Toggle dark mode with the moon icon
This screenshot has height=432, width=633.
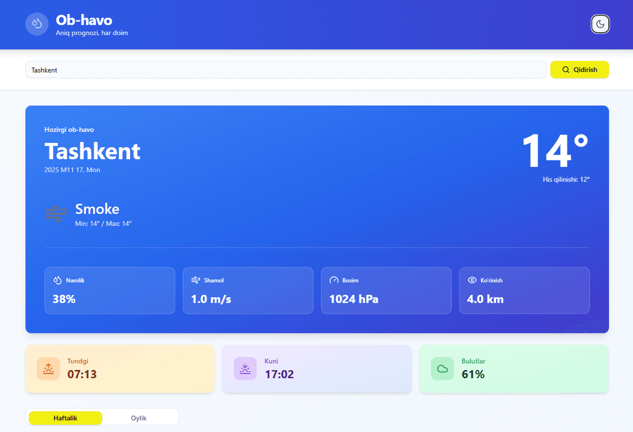pyautogui.click(x=600, y=24)
